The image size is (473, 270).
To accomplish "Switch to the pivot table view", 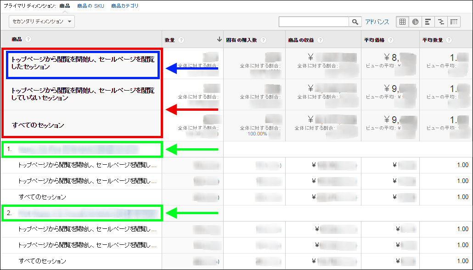I will click(x=454, y=22).
